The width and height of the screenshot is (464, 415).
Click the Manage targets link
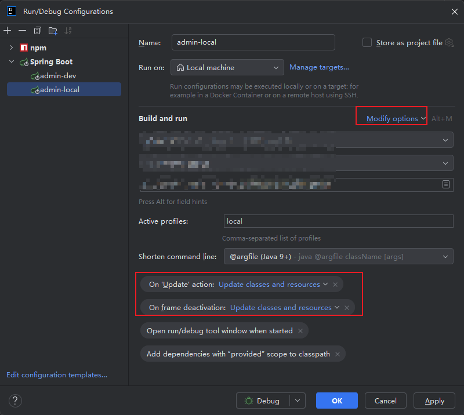pyautogui.click(x=319, y=67)
